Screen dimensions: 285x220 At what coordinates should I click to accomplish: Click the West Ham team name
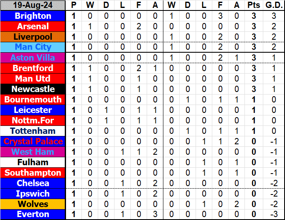click(x=33, y=152)
